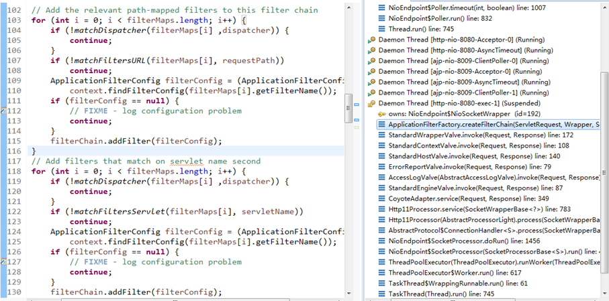Select the http-nio-8080-Acceptor-0 thread icon
The height and width of the screenshot is (301, 609).
coord(372,40)
